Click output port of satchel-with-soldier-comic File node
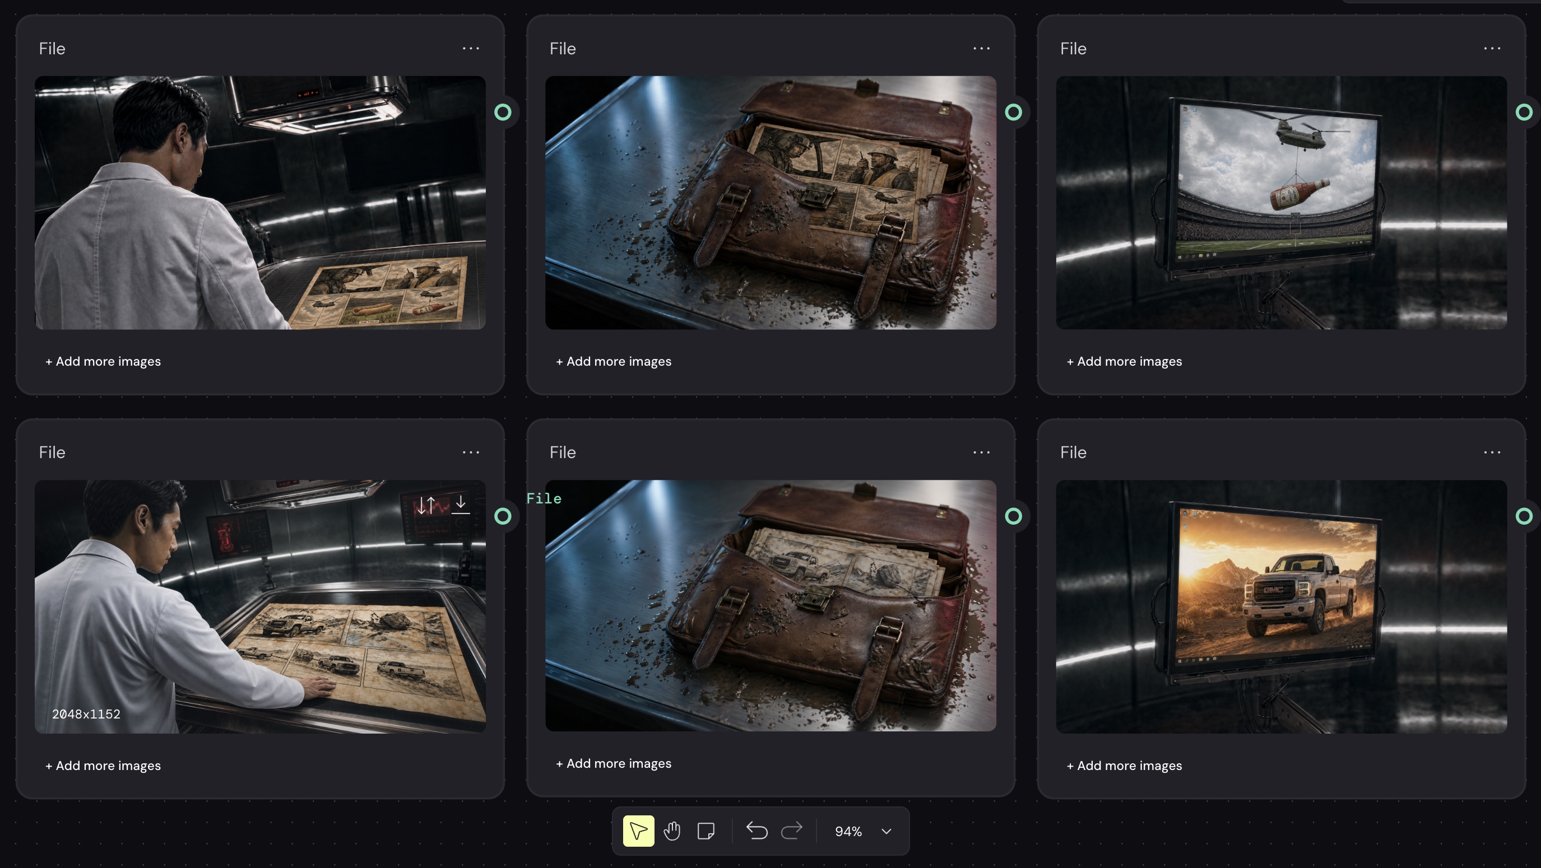1541x868 pixels. (x=1013, y=112)
